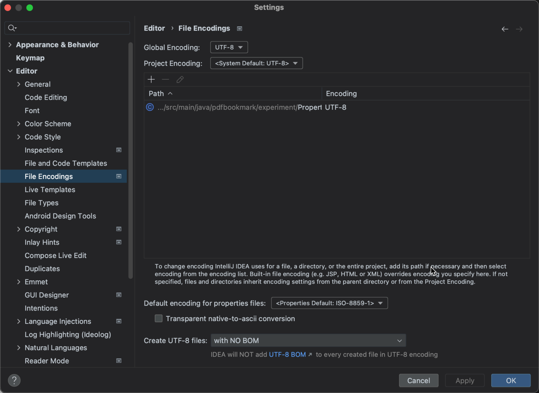Select the Keymap settings page
Image resolution: width=539 pixels, height=393 pixels.
(x=30, y=58)
